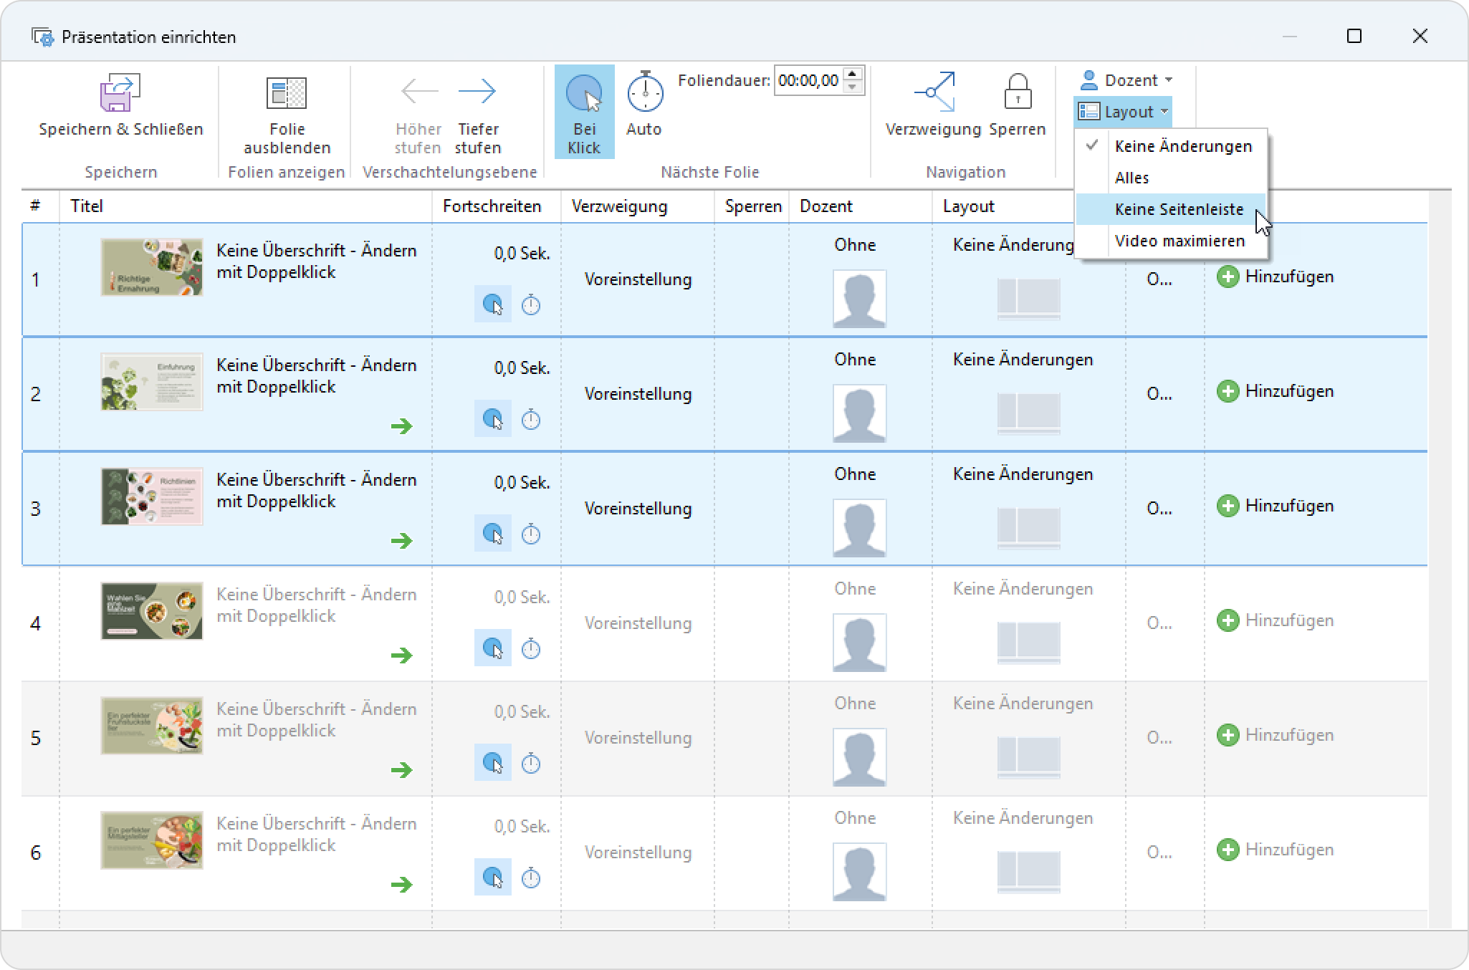Viewport: 1469px width, 970px height.
Task: Click Hinzufügen for slide 4
Action: [1276, 620]
